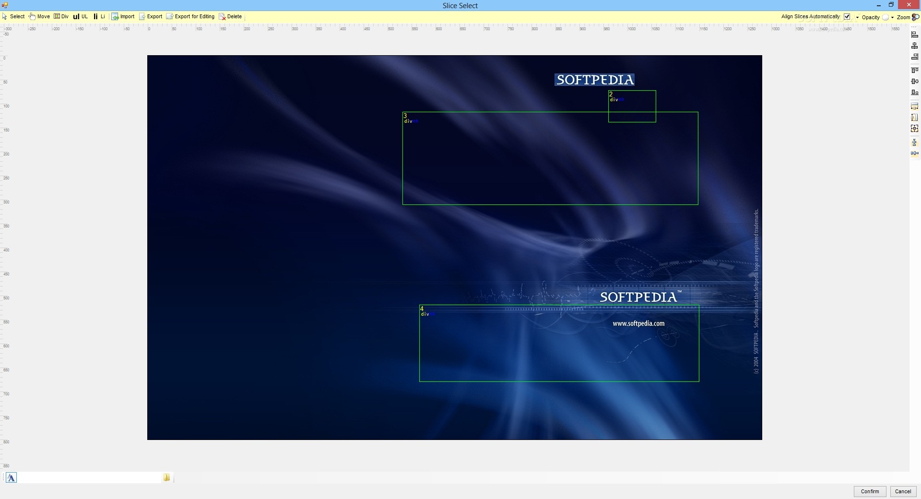Activate the Select tool

coord(13,16)
